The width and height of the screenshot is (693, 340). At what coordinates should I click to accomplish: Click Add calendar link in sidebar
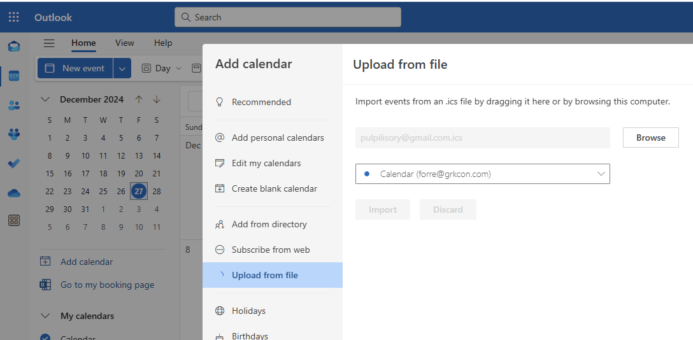pyautogui.click(x=87, y=262)
